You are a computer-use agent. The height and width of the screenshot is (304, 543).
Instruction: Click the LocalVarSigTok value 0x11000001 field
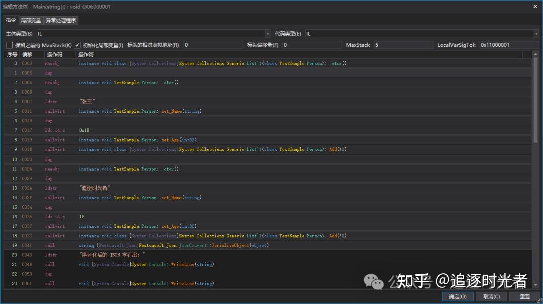click(508, 45)
